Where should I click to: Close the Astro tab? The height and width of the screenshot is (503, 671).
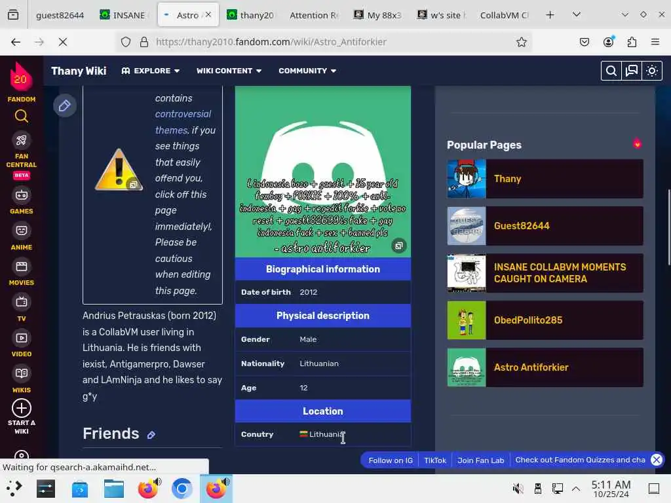click(208, 14)
